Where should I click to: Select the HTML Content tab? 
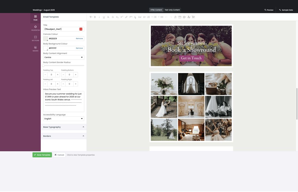[x=156, y=10]
